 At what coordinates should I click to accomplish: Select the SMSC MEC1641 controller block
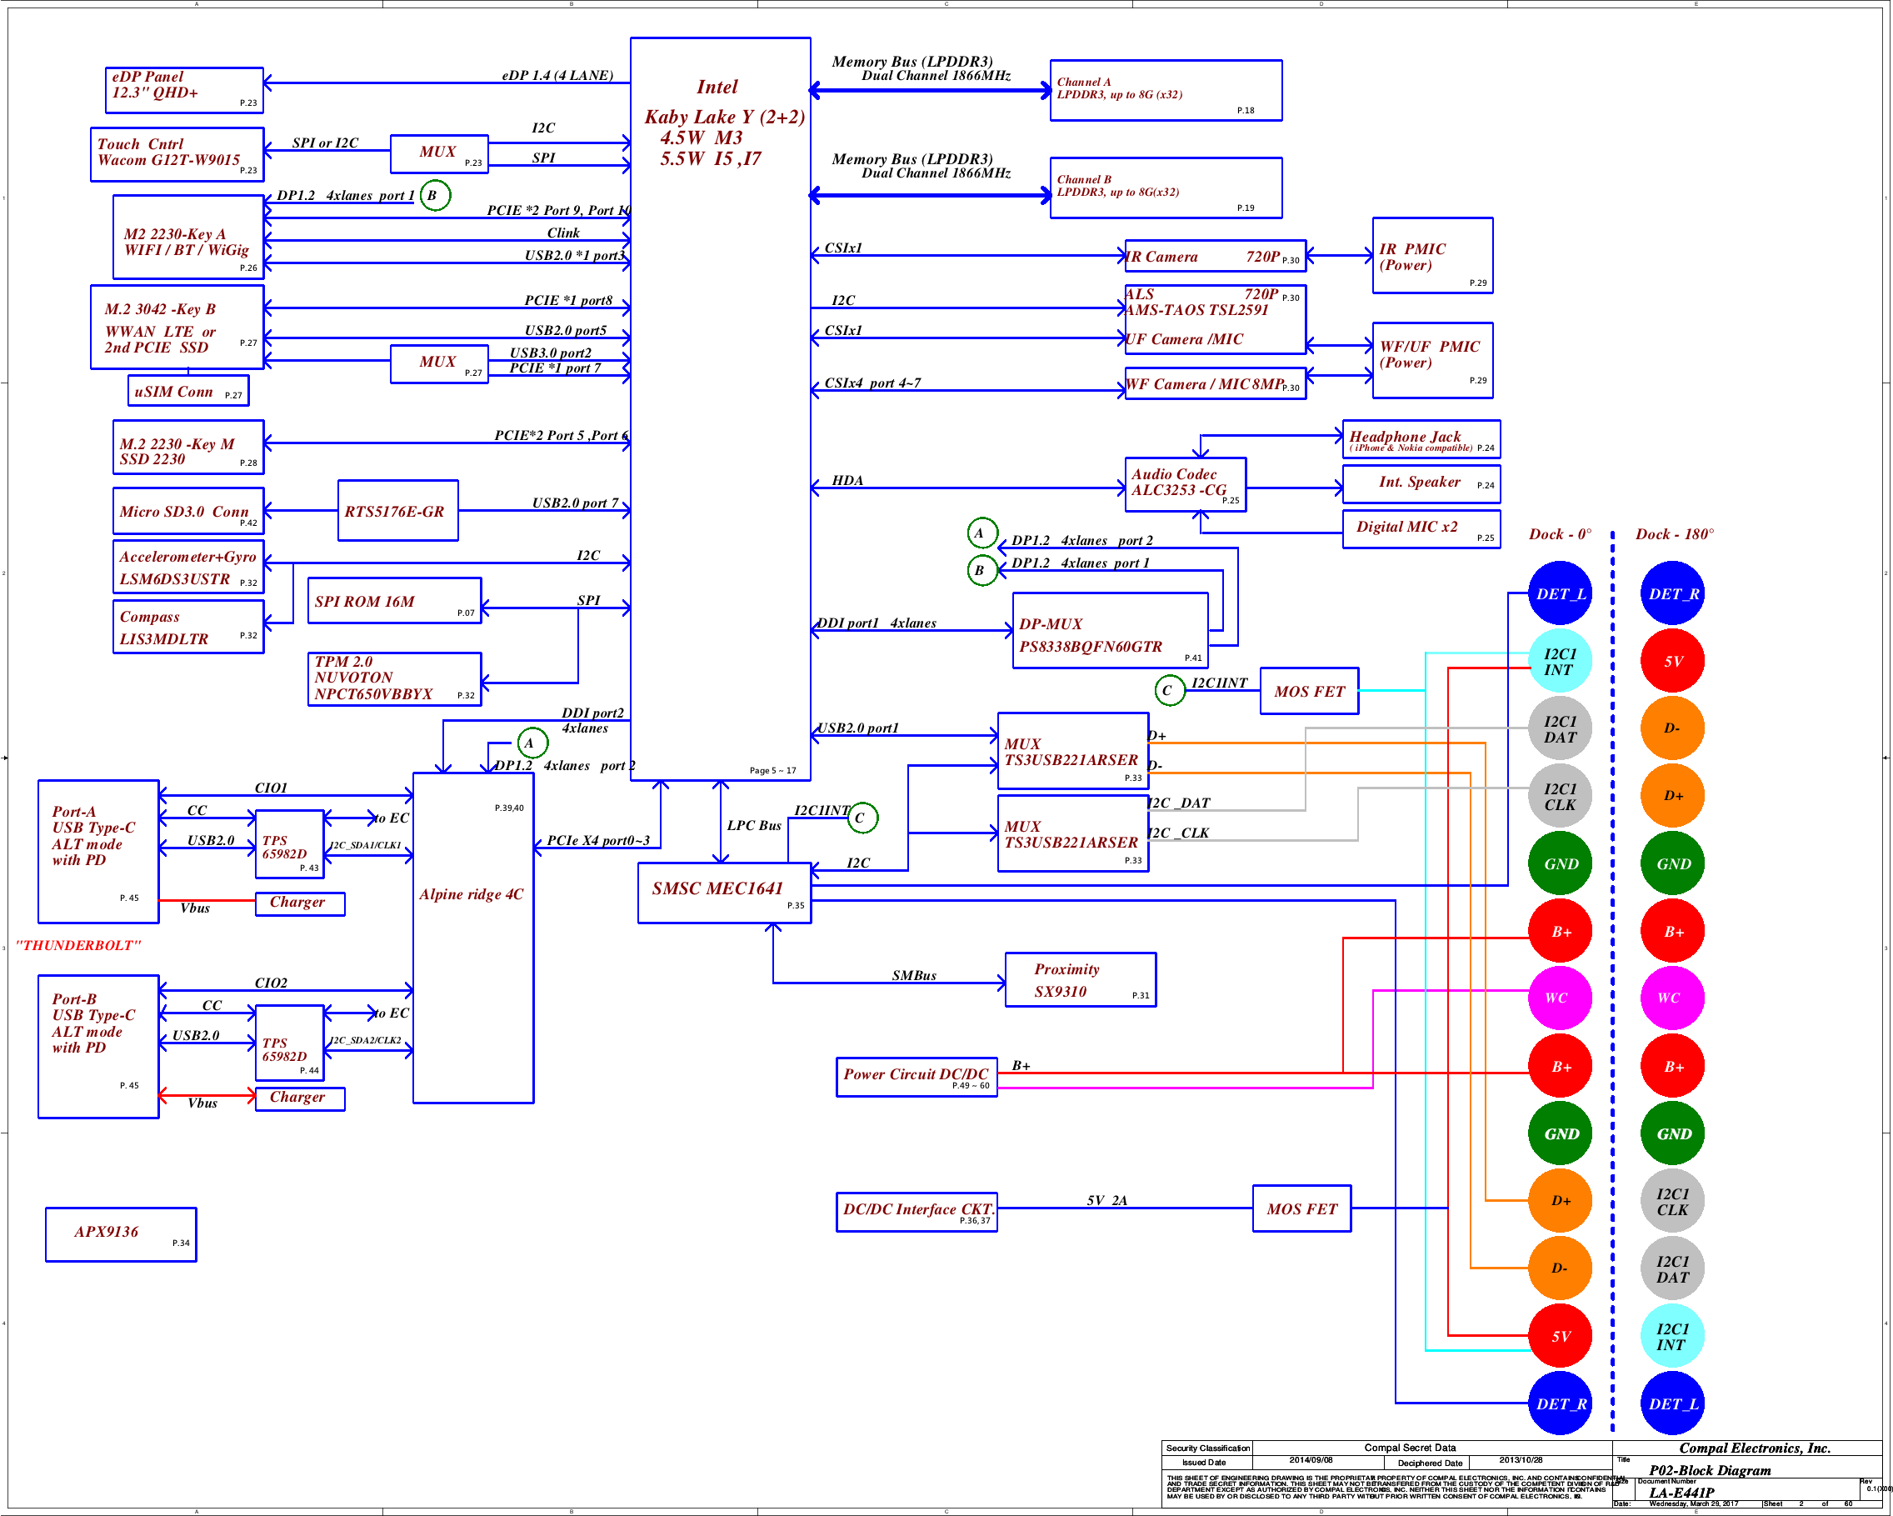[x=724, y=893]
